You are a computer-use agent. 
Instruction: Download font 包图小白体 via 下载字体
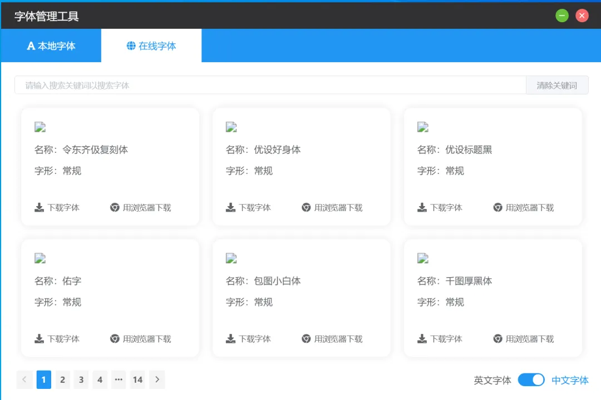click(248, 339)
